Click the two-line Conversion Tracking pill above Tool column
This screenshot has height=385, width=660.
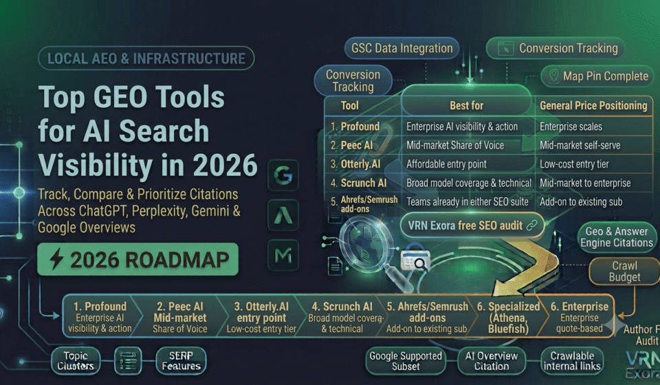(353, 80)
